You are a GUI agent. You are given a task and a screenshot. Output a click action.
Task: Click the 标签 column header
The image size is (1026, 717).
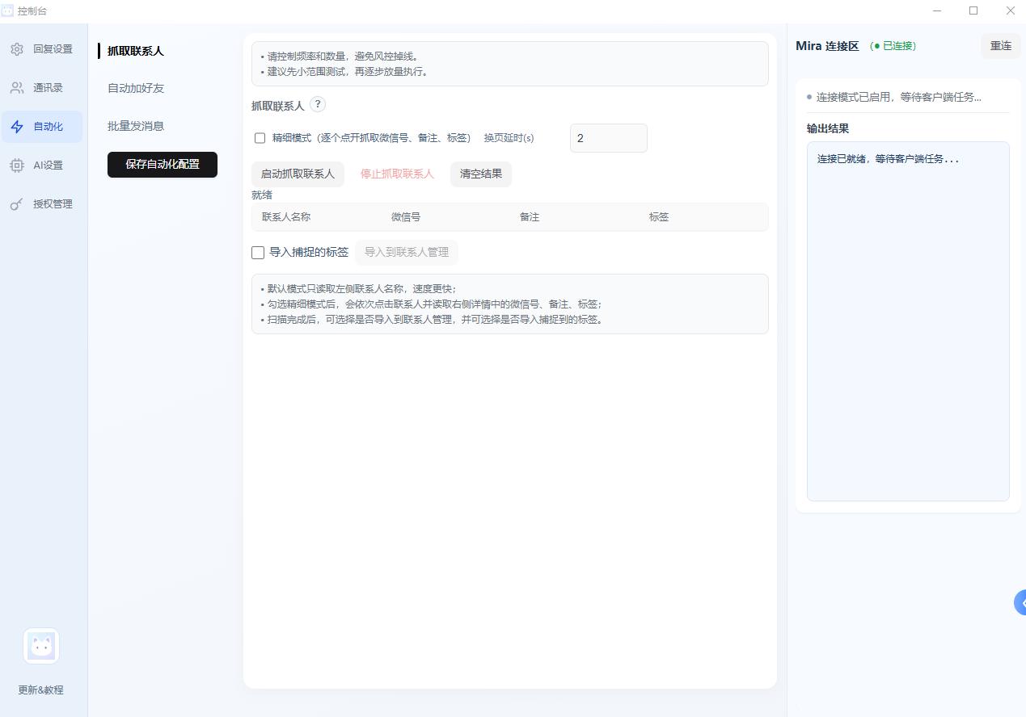point(659,217)
